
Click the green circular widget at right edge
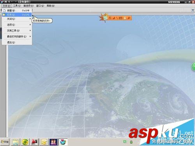click(x=193, y=66)
